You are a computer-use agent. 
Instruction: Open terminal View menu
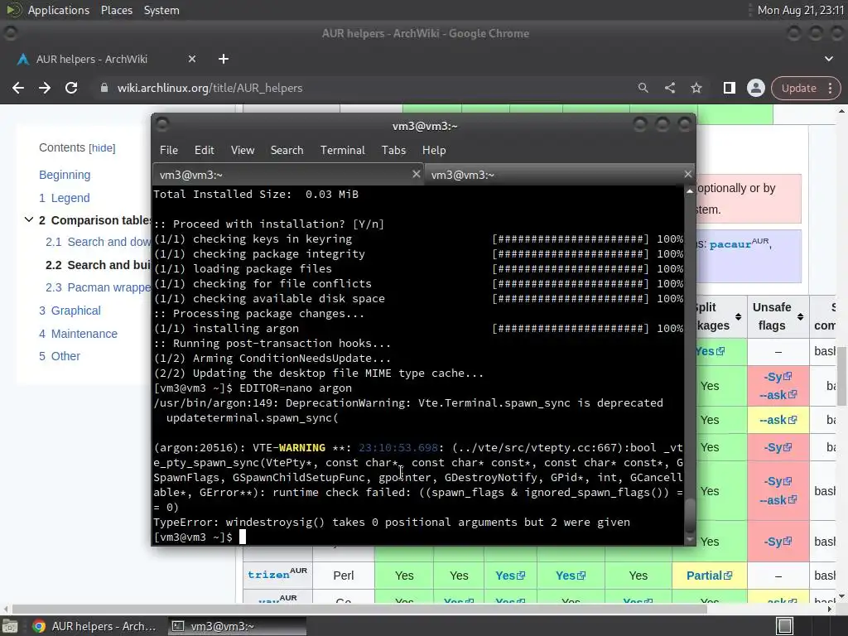tap(243, 151)
